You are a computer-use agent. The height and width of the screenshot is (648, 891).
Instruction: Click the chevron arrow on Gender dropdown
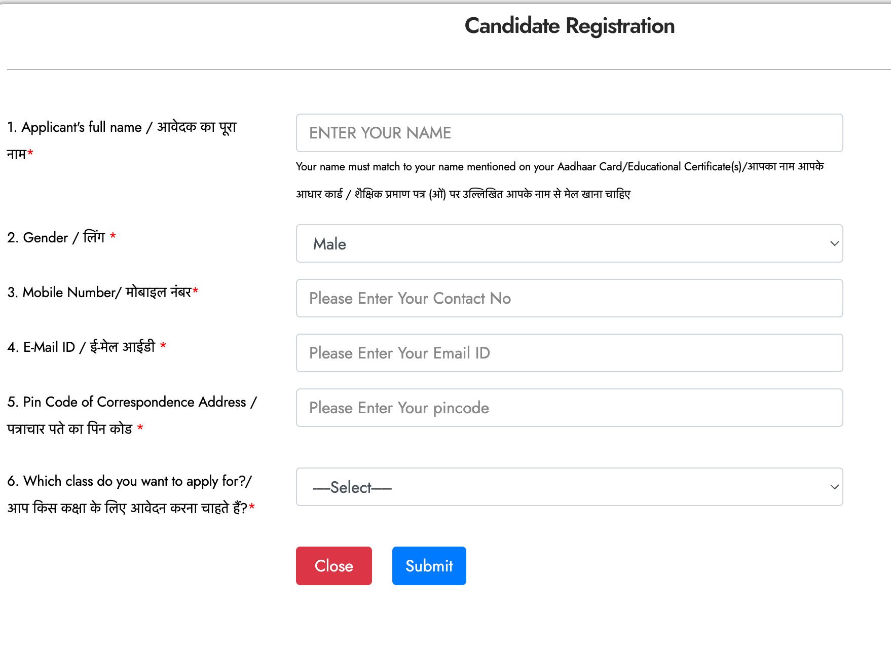[834, 244]
